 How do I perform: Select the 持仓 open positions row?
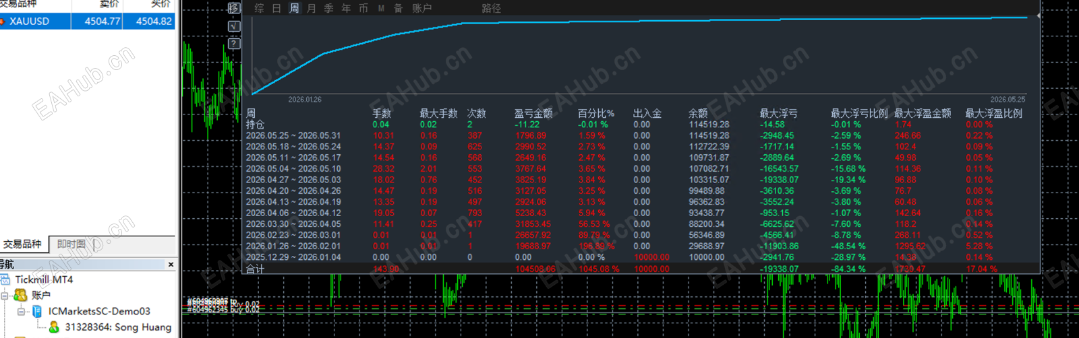point(641,125)
